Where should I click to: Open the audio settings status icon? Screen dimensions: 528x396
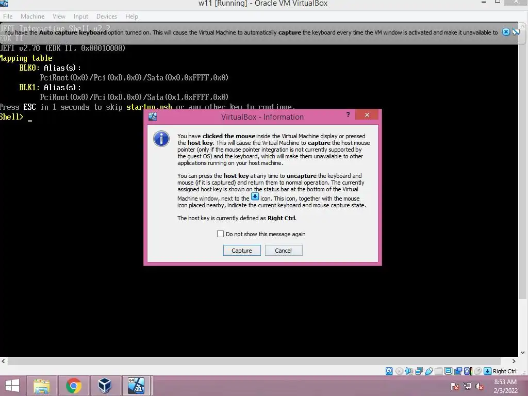point(409,371)
